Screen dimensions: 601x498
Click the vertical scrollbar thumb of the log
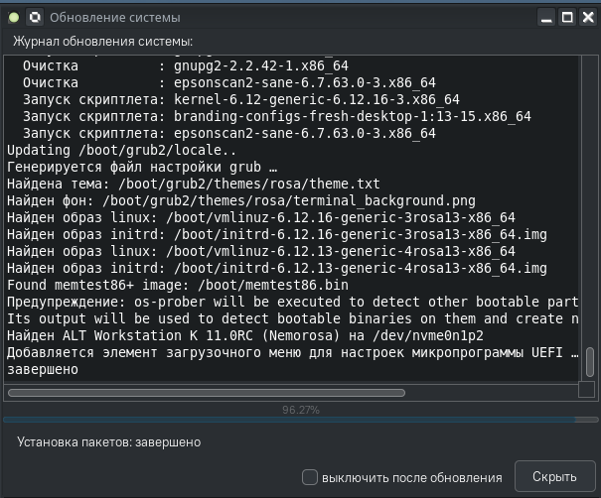[590, 362]
